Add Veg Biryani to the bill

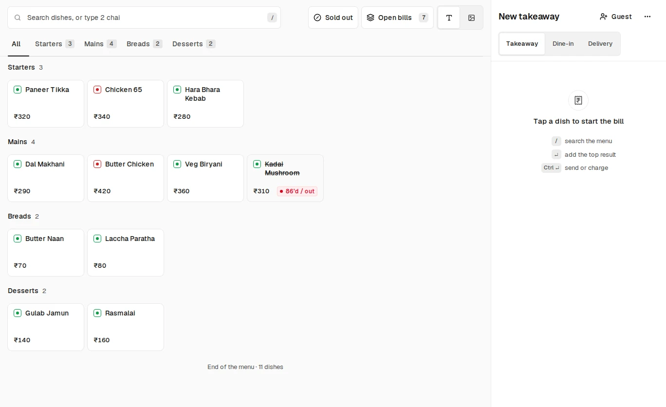[x=205, y=178]
